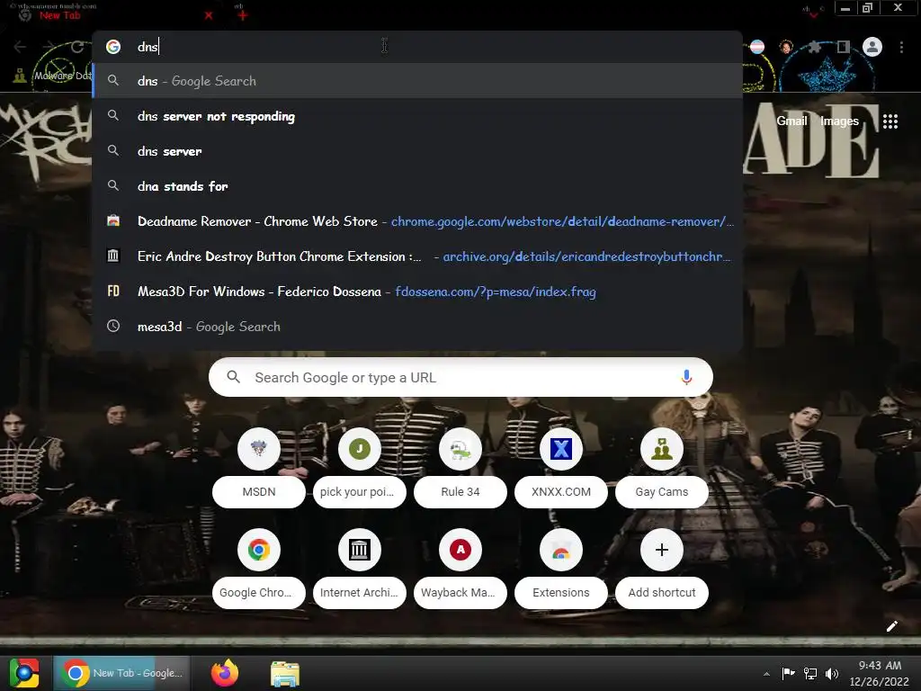Start voice search with the microphone icon

[x=686, y=377]
